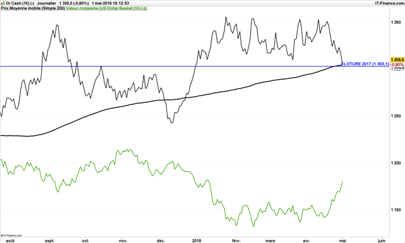The image size is (405, 243).
Task: Click the 2018 label on the time axis
Action: pyautogui.click(x=197, y=241)
